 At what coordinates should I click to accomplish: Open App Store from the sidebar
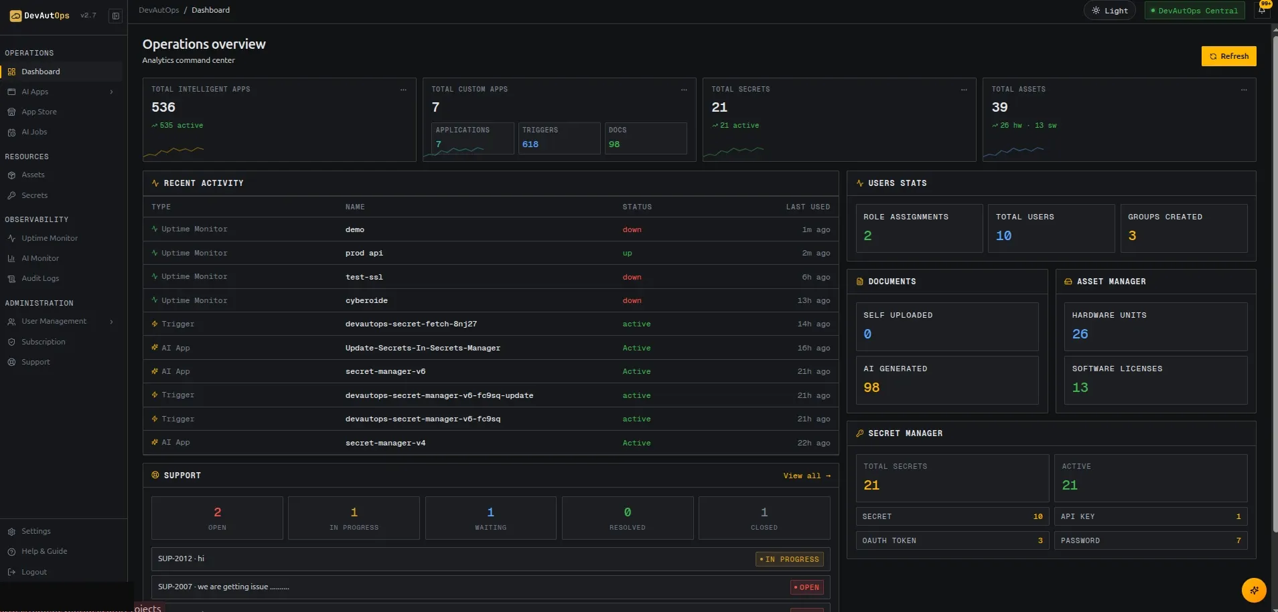coord(62,112)
